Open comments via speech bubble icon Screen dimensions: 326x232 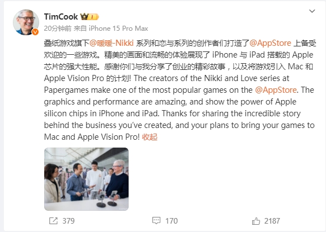click(157, 221)
